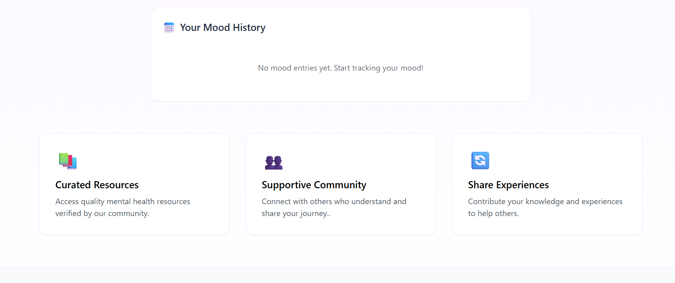Open the Supportive Community heading
The height and width of the screenshot is (283, 675).
pos(314,185)
